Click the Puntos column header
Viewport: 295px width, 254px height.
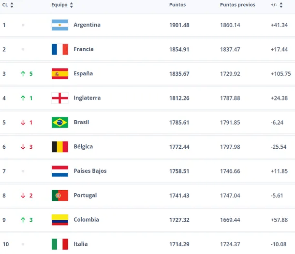click(x=177, y=5)
